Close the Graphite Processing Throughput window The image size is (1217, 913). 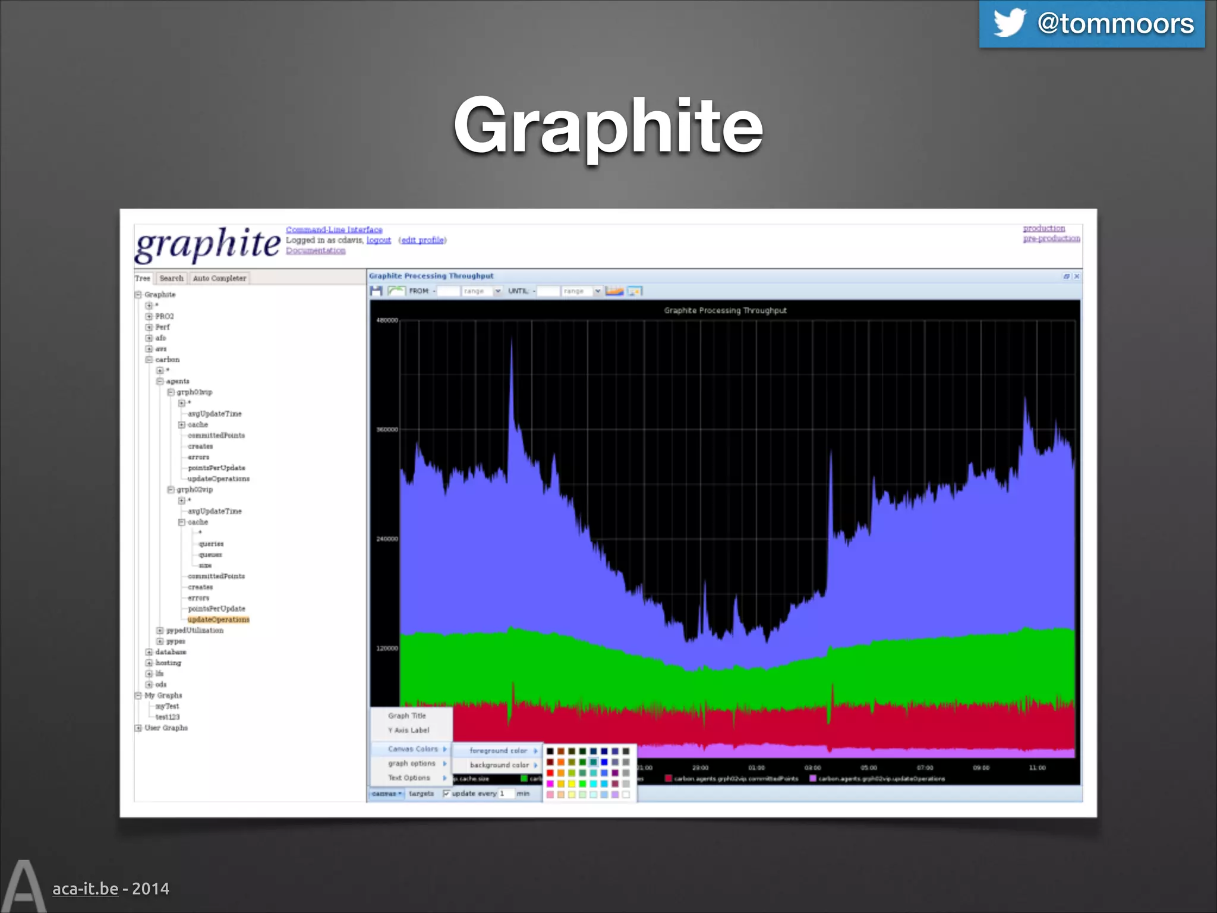pyautogui.click(x=1076, y=276)
